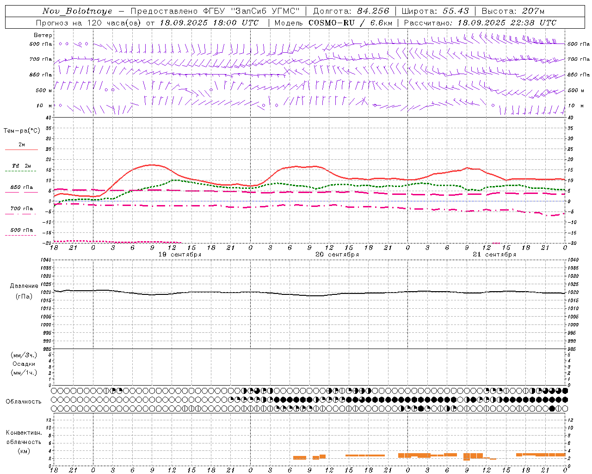Click the "Ветер" wind panel label
592x474 pixels.
(43, 35)
